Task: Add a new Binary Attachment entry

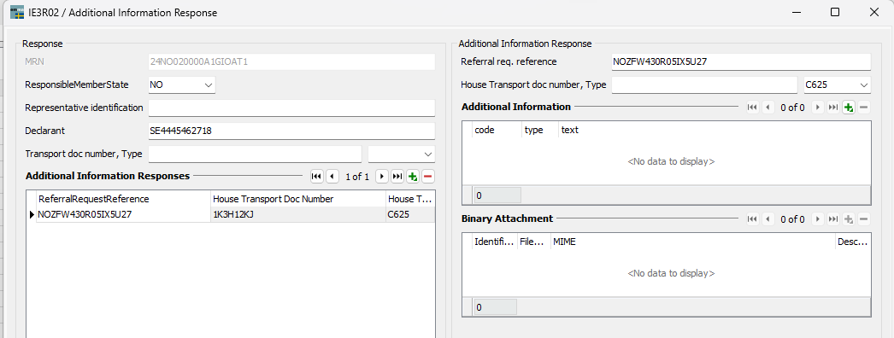Action: (x=849, y=219)
